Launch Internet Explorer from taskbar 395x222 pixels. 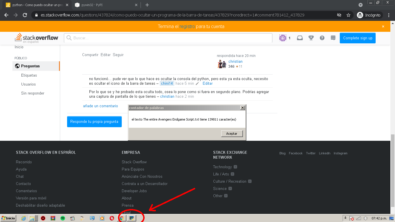coord(23,218)
